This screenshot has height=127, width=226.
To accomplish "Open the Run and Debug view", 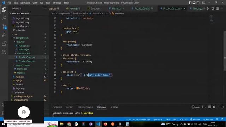I will pos(4,35).
